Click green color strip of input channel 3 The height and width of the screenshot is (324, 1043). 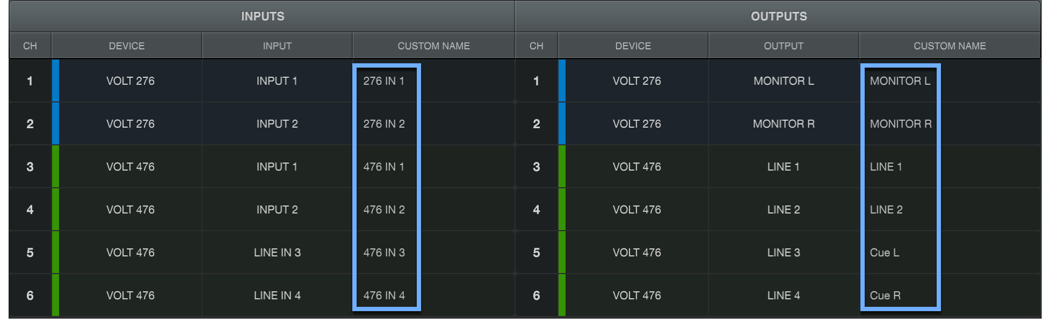pyautogui.click(x=55, y=167)
